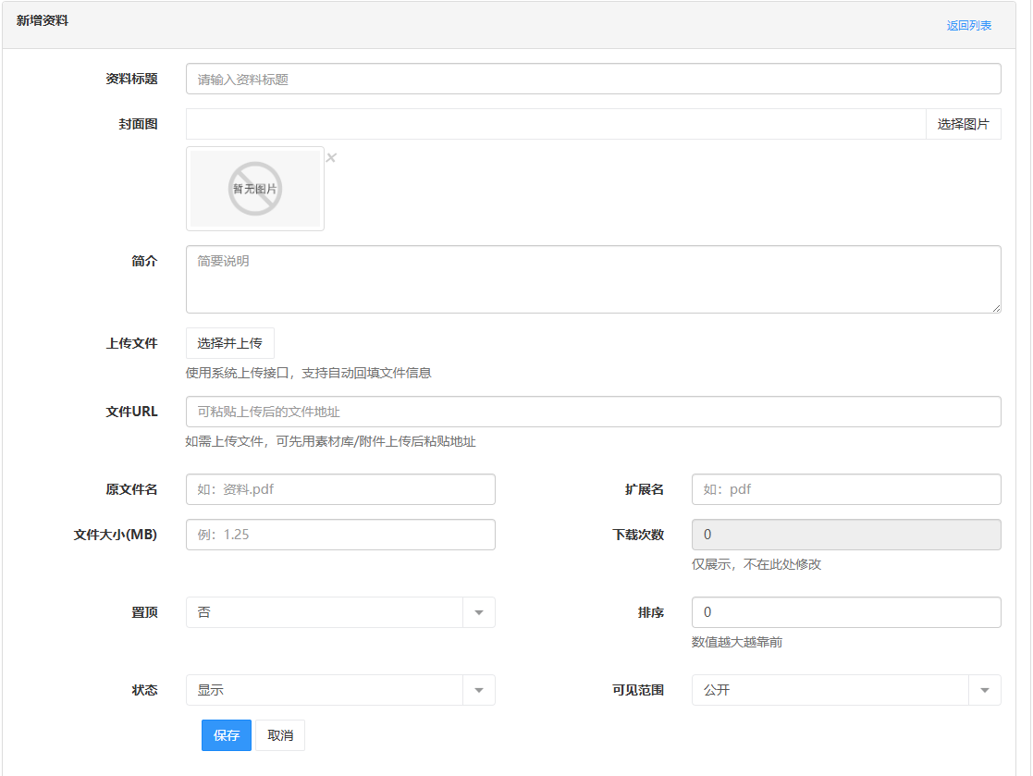Screen dimensions: 1033x776
Task: Focus the 文件URL input field
Action: pos(594,411)
